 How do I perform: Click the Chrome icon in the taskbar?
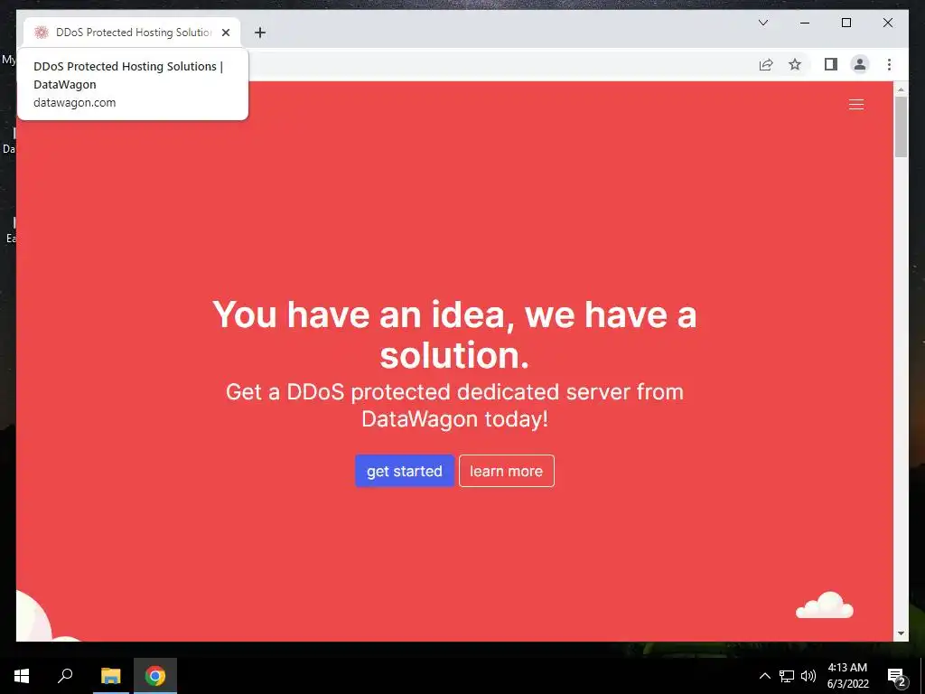tap(155, 676)
